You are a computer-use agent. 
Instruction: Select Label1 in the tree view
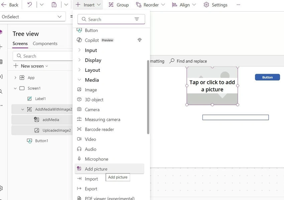(40, 98)
